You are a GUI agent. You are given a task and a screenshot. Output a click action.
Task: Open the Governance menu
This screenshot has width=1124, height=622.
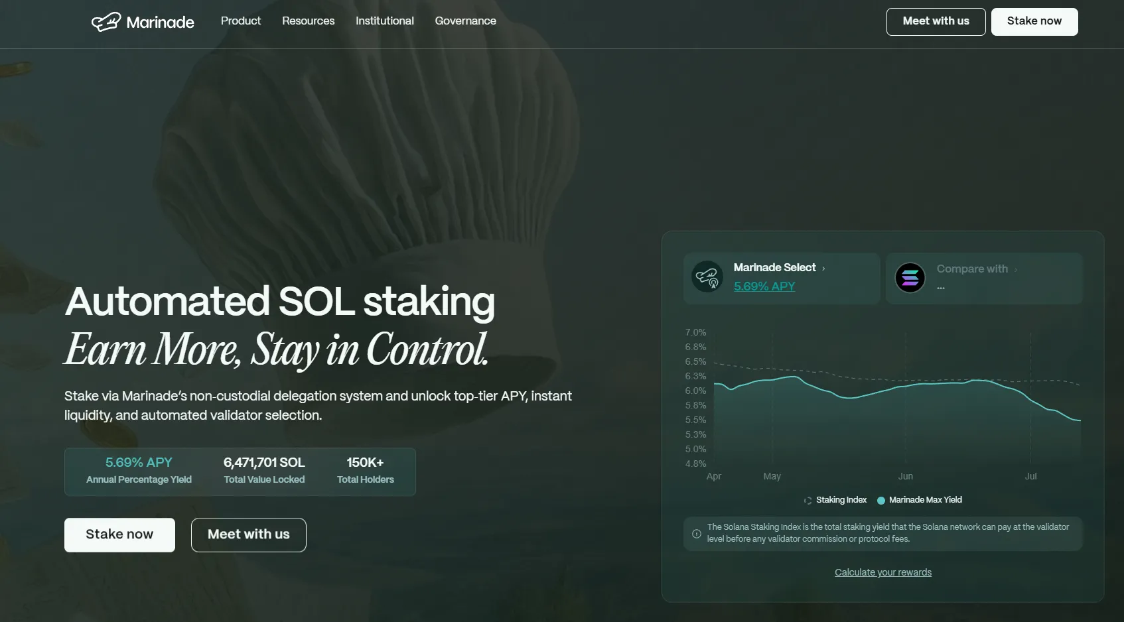[466, 21]
